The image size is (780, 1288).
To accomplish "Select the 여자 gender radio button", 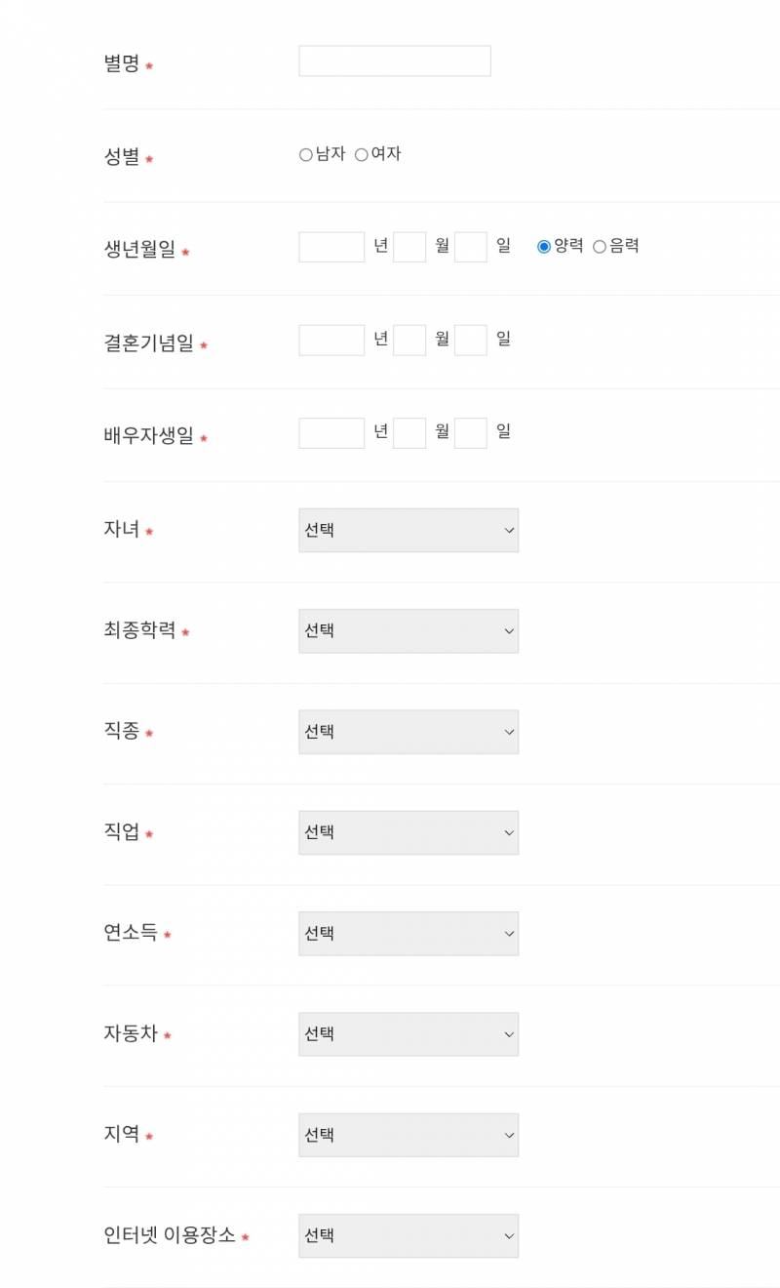I will click(x=360, y=153).
